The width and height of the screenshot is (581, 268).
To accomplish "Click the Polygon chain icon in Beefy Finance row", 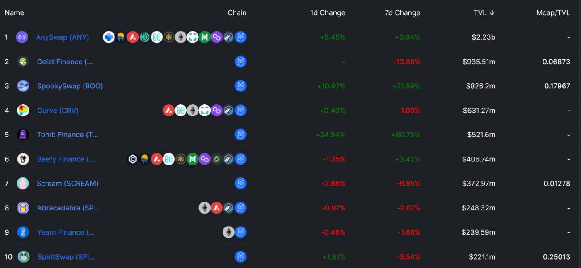I will pyautogui.click(x=205, y=159).
